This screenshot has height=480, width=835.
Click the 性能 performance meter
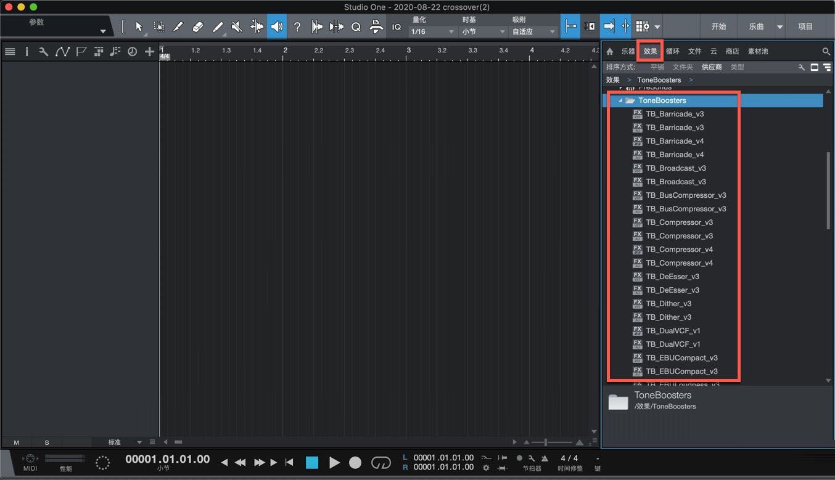pos(65,462)
